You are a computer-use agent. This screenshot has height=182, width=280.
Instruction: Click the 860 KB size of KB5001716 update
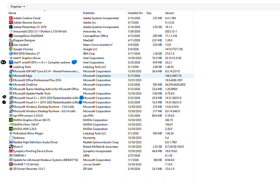158,160
